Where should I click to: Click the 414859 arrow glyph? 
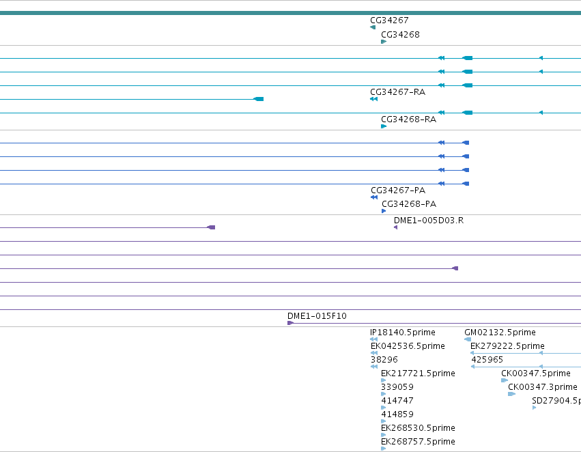(x=384, y=421)
